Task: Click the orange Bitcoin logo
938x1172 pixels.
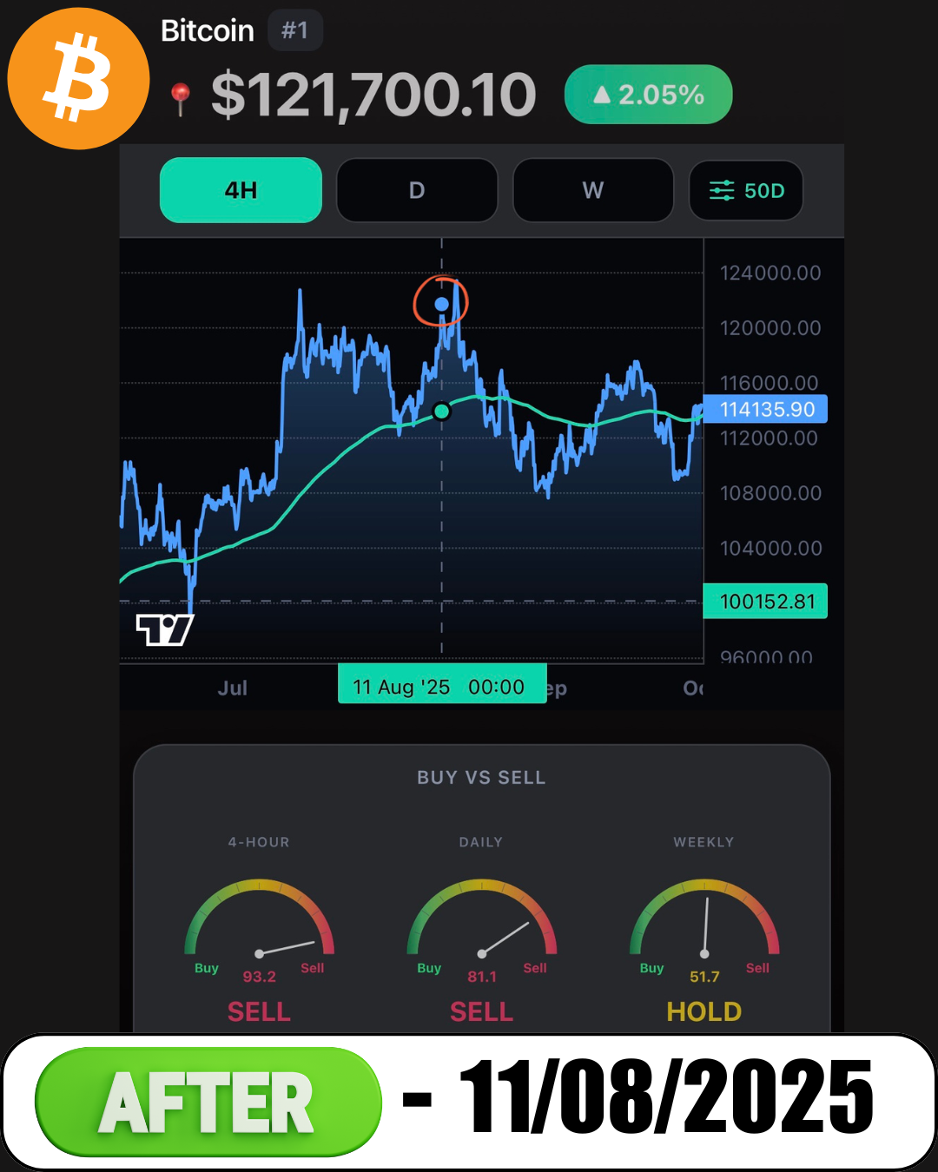Action: click(78, 78)
